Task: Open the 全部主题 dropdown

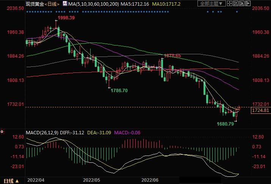Action: pos(212,3)
